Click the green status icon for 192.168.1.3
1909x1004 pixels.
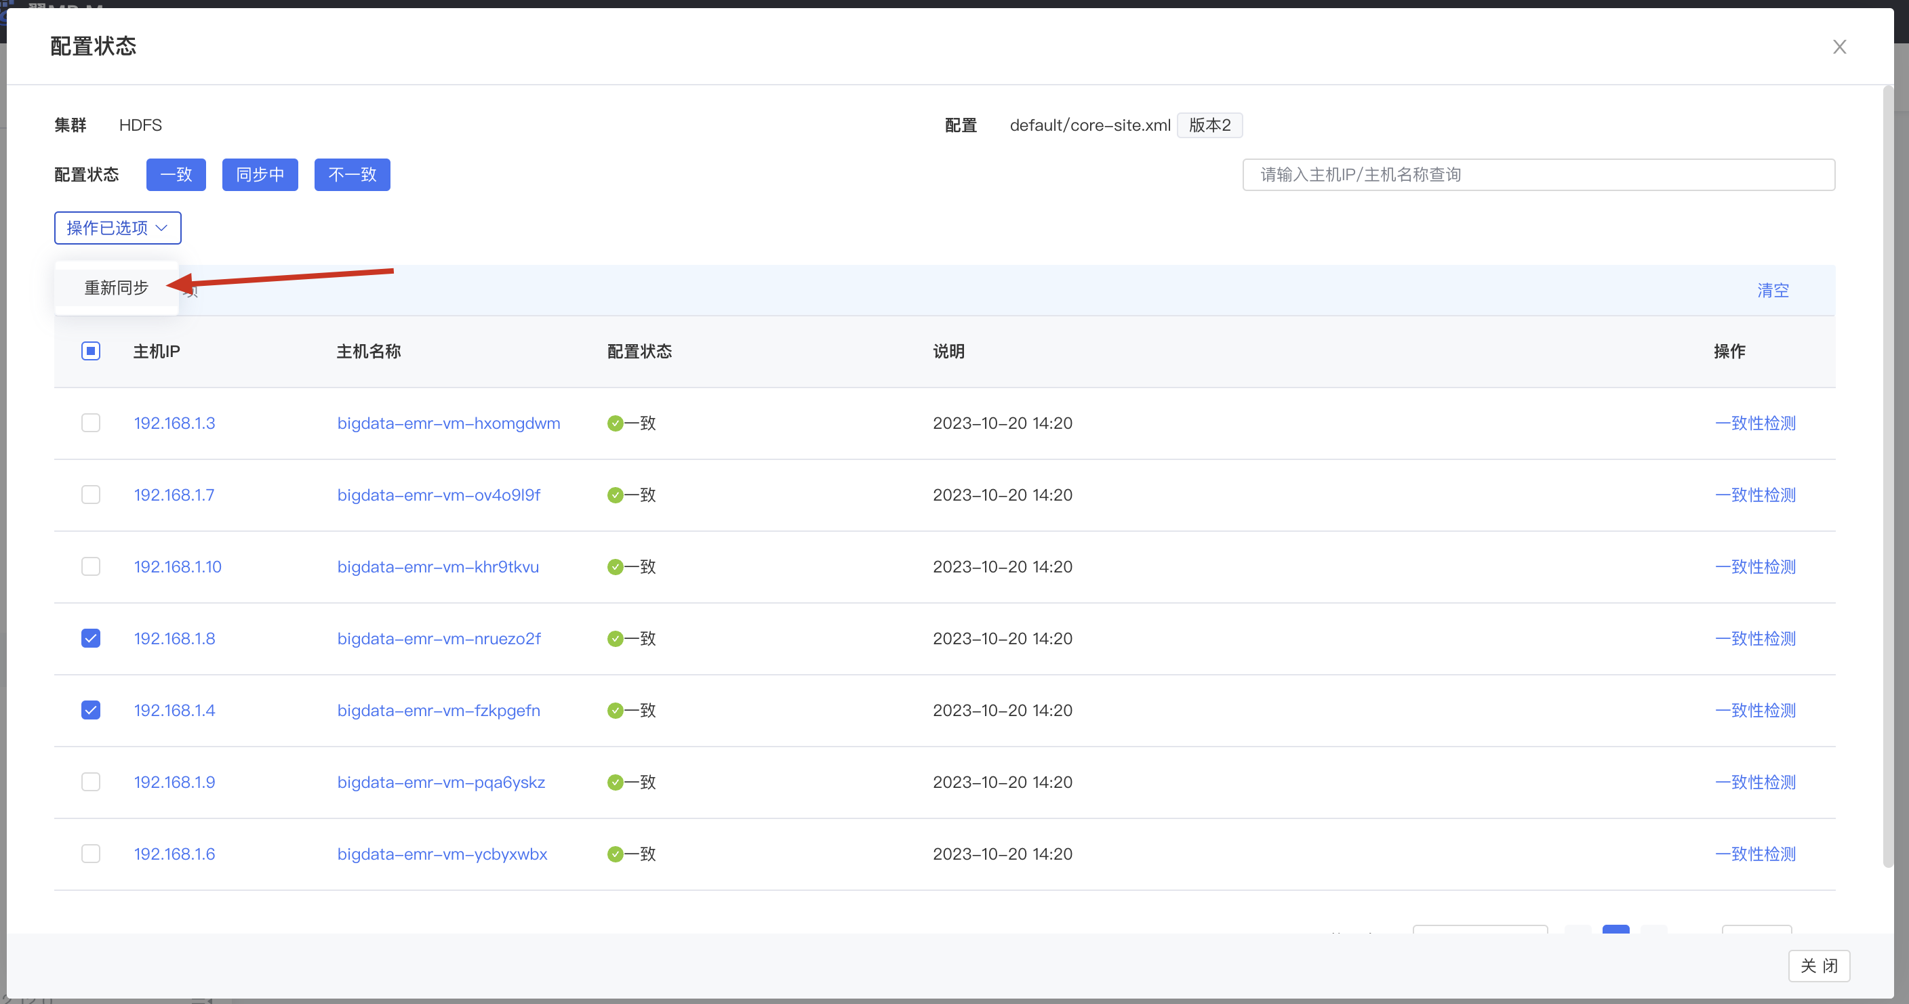click(615, 423)
